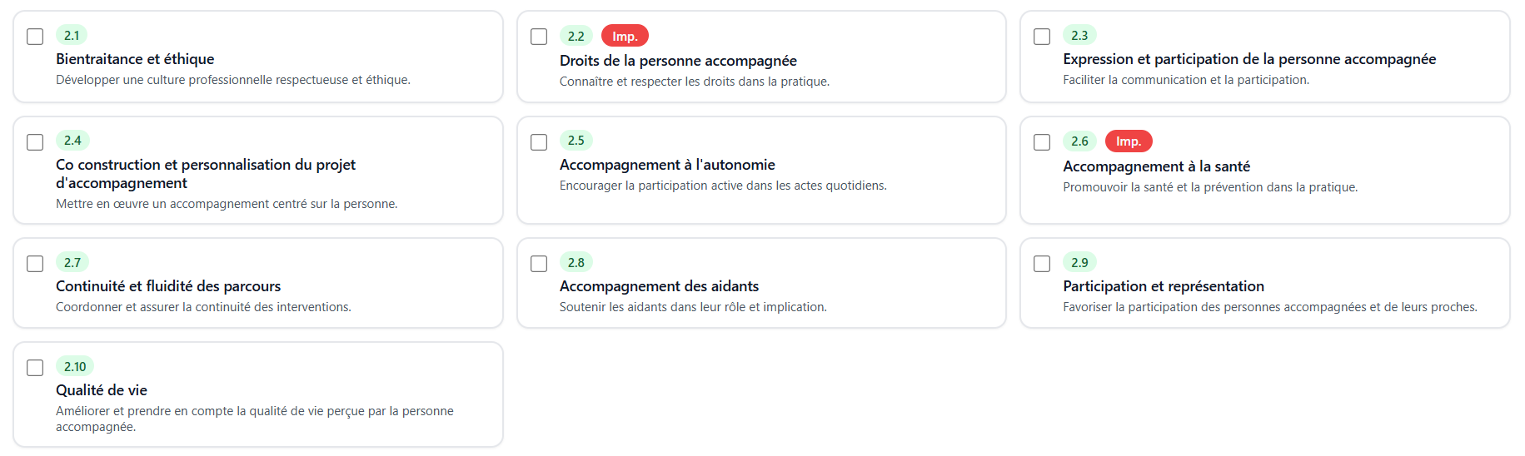Screen dimensions: 1525x456
Task: Click the green 2.9 number badge
Action: (x=1079, y=262)
